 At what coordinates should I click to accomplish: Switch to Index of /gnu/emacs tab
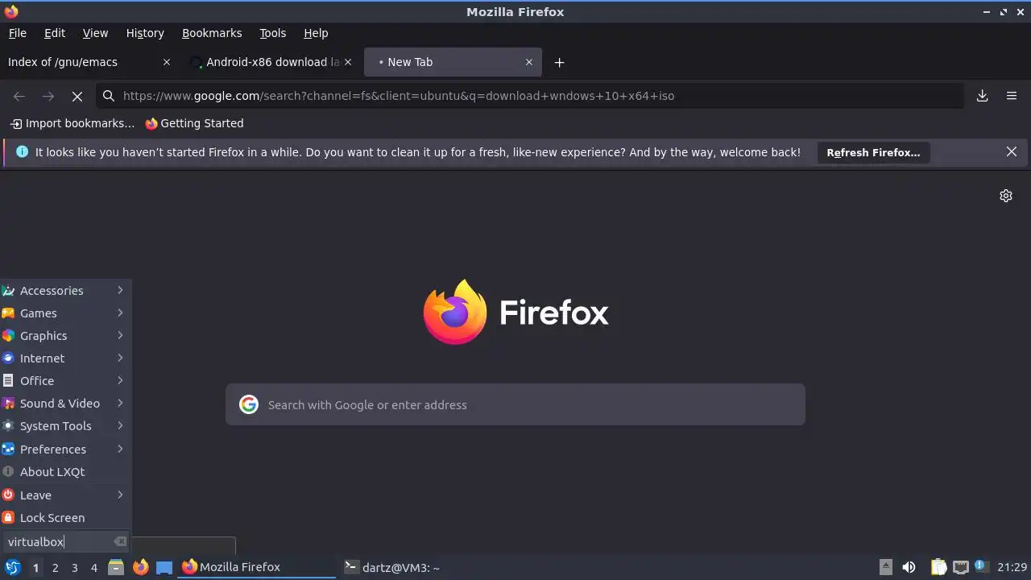point(90,62)
